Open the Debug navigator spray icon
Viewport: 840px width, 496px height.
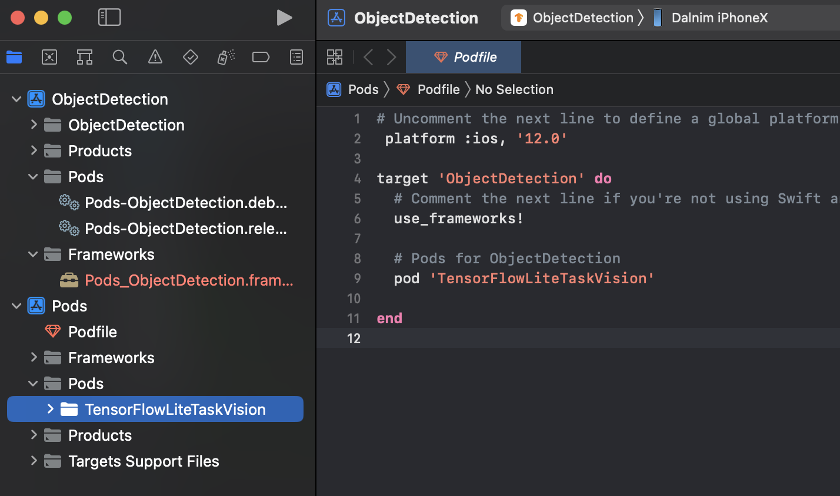click(x=226, y=57)
